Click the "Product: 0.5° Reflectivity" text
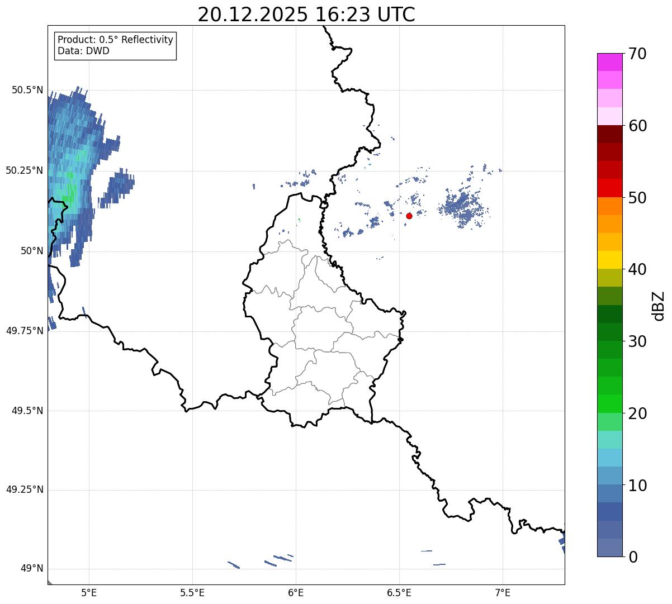Image resolution: width=672 pixels, height=604 pixels. pyautogui.click(x=116, y=40)
